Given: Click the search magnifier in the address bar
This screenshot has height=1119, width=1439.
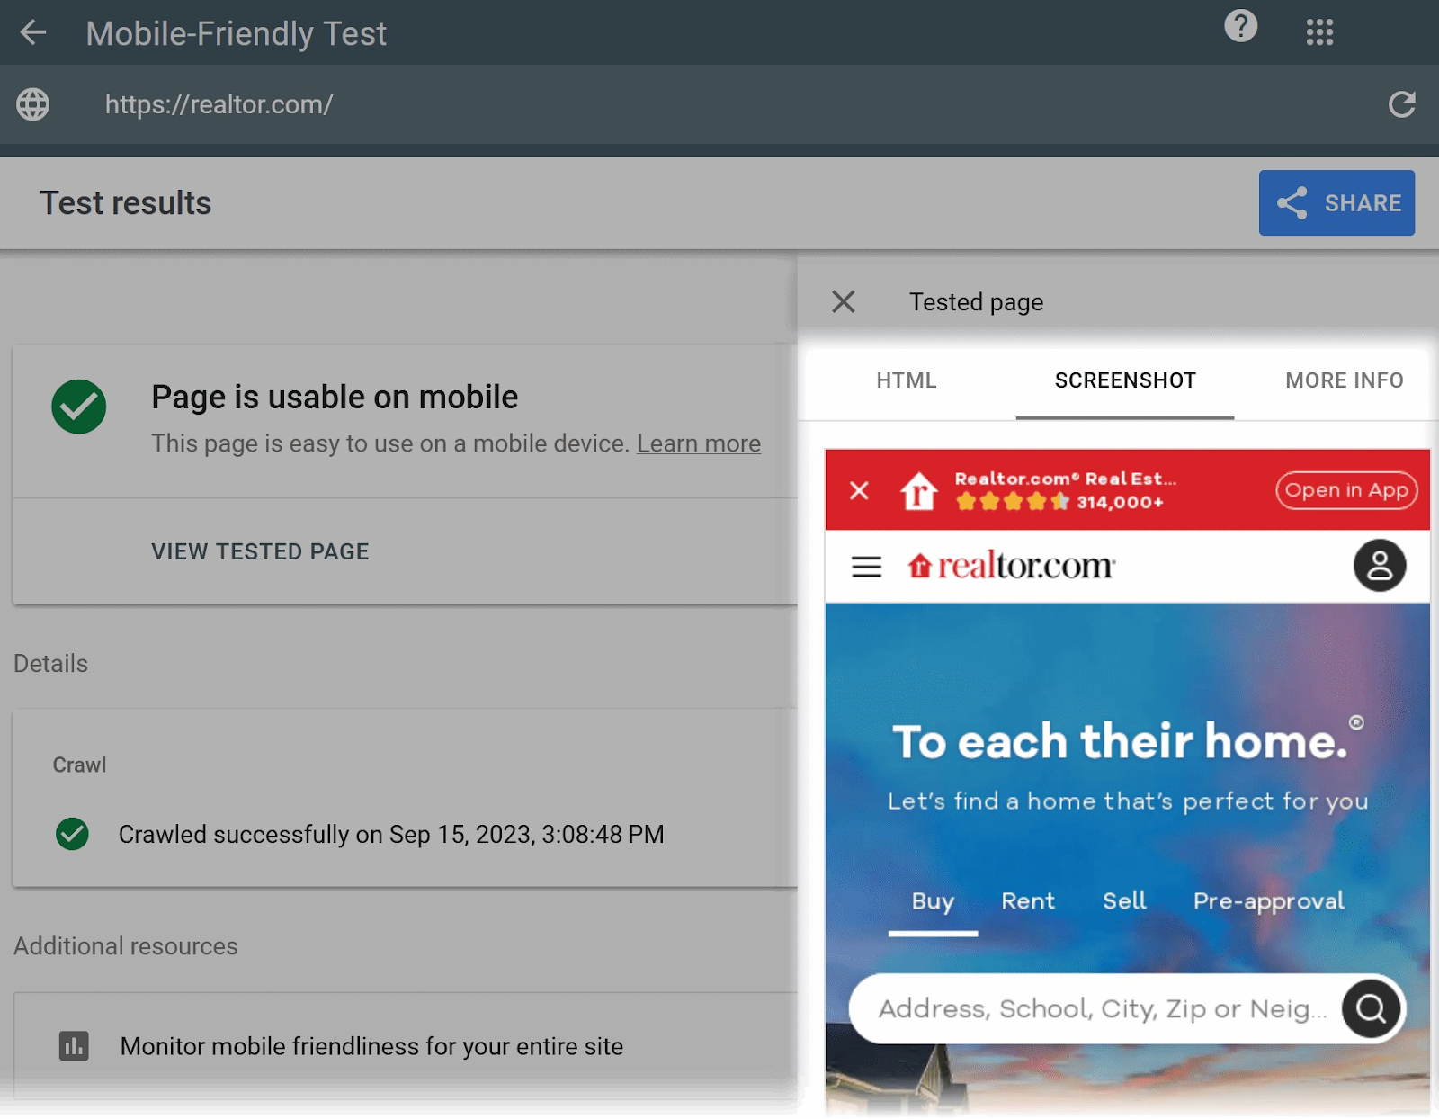Looking at the screenshot, I should click(x=1370, y=1008).
